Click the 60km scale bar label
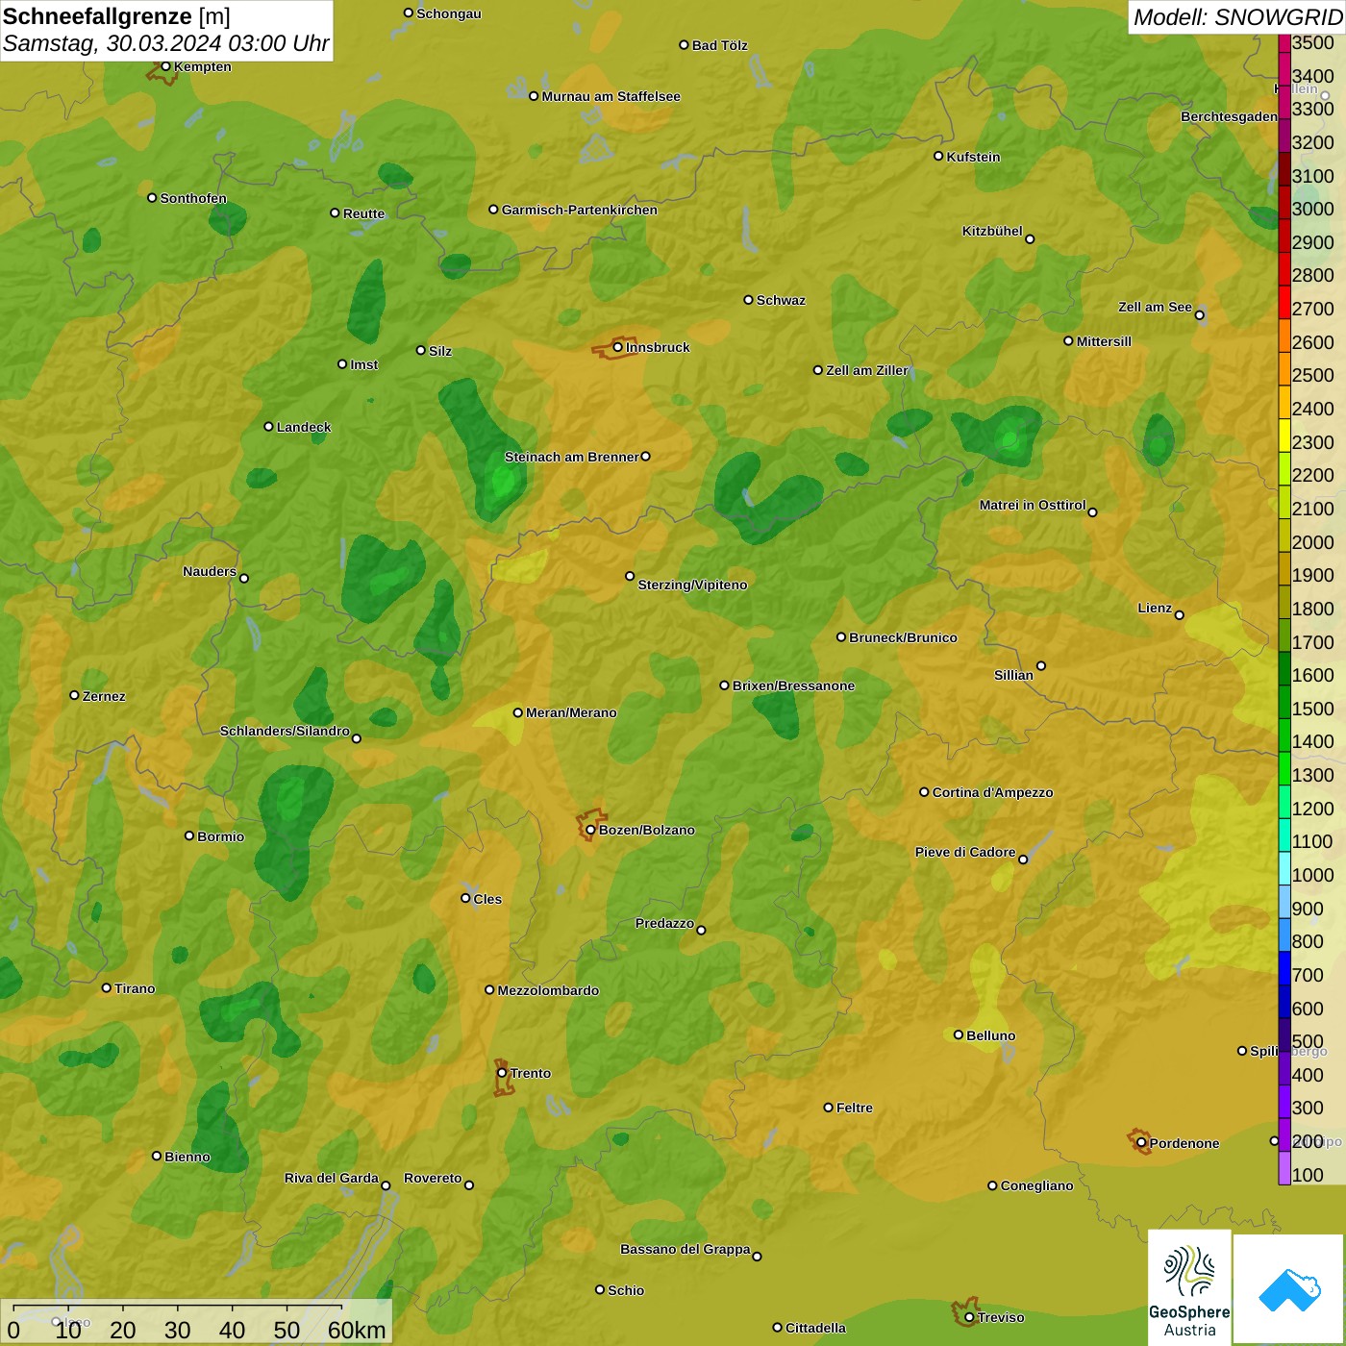 tap(357, 1330)
